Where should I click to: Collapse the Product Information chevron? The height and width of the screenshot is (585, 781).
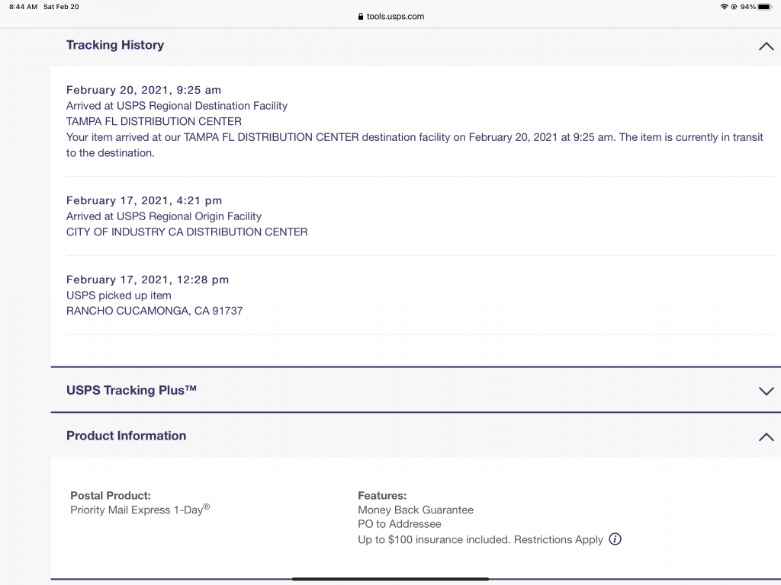766,437
